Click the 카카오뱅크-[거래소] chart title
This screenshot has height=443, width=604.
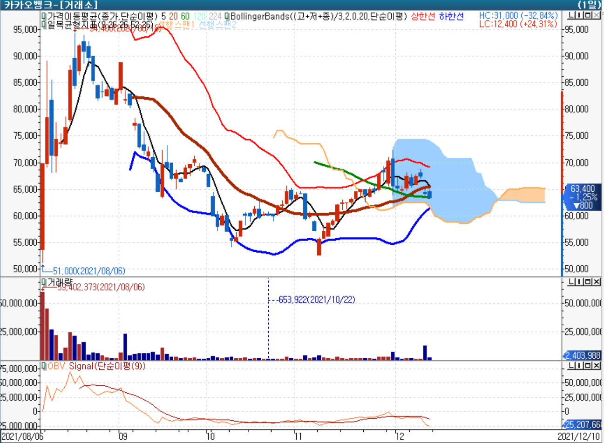[x=51, y=5]
